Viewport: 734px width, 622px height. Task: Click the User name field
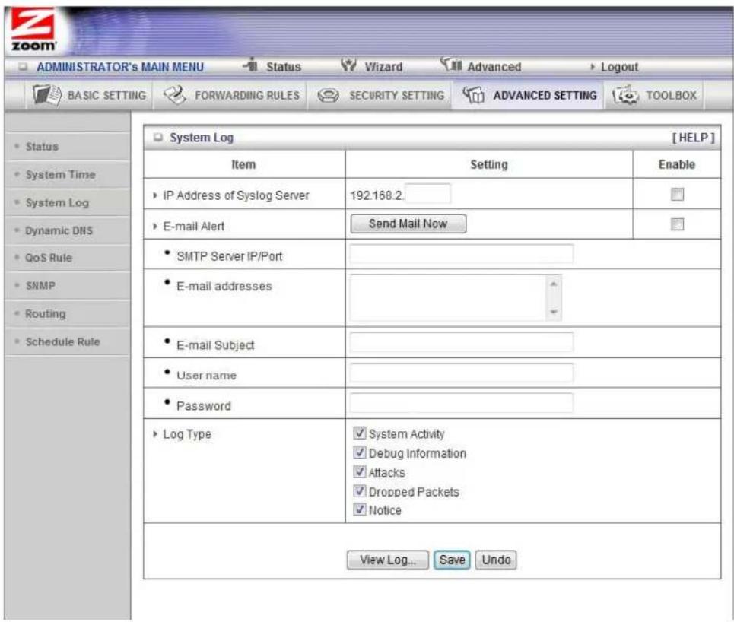tap(461, 373)
